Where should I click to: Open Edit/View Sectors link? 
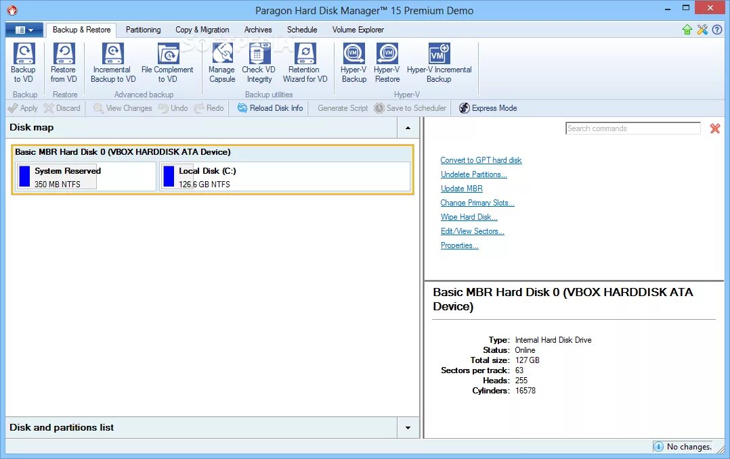pos(473,231)
